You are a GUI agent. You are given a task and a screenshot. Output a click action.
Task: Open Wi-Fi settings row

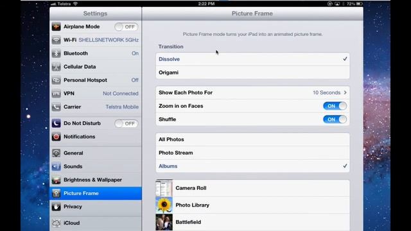click(x=96, y=40)
